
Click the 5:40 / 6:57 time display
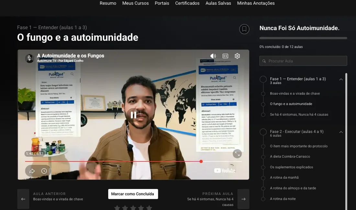click(x=35, y=154)
